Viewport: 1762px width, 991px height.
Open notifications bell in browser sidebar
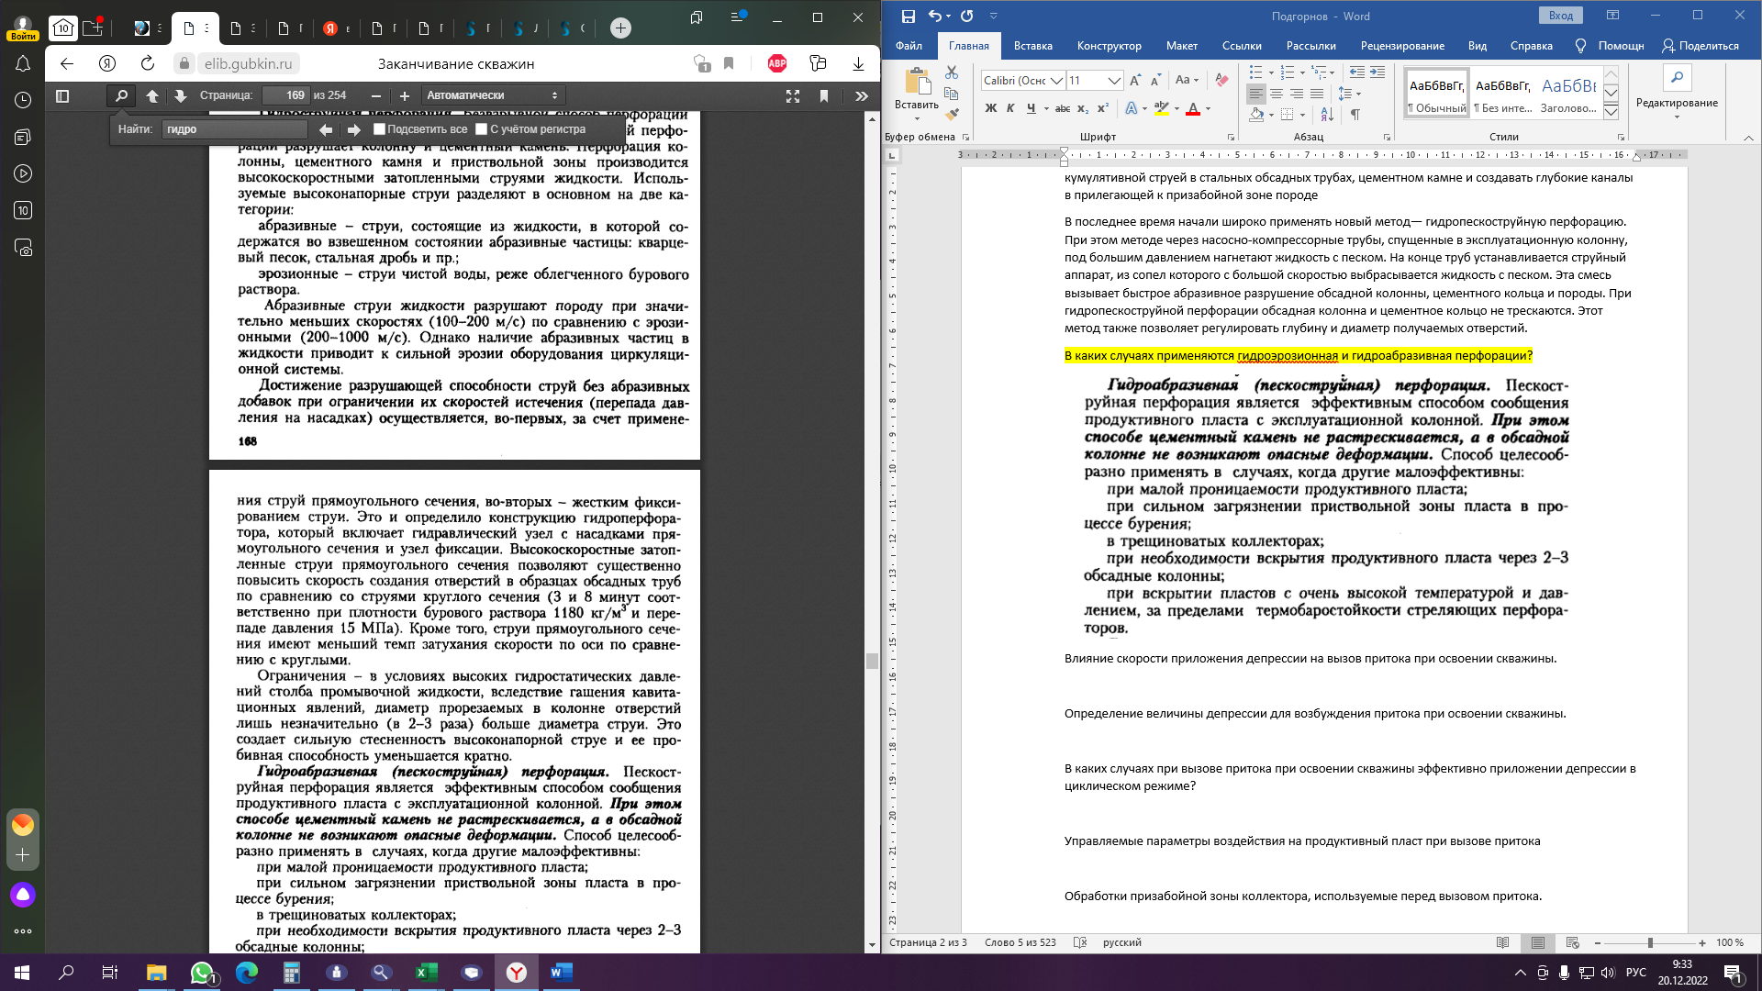23,63
